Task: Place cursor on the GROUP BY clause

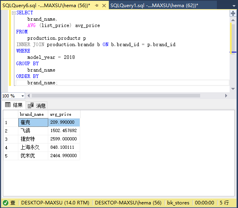Action: coord(28,64)
